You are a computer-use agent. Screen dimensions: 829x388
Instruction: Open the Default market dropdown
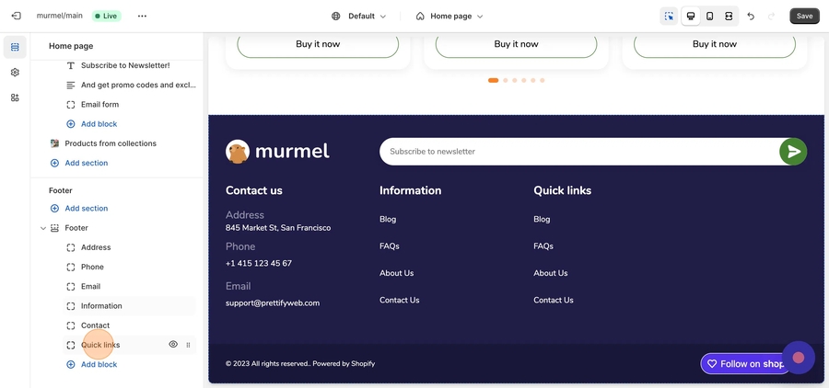[359, 16]
